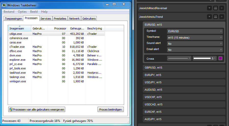Open the Timeframe m15 dropdown
The width and height of the screenshot is (229, 126).
coord(195,38)
